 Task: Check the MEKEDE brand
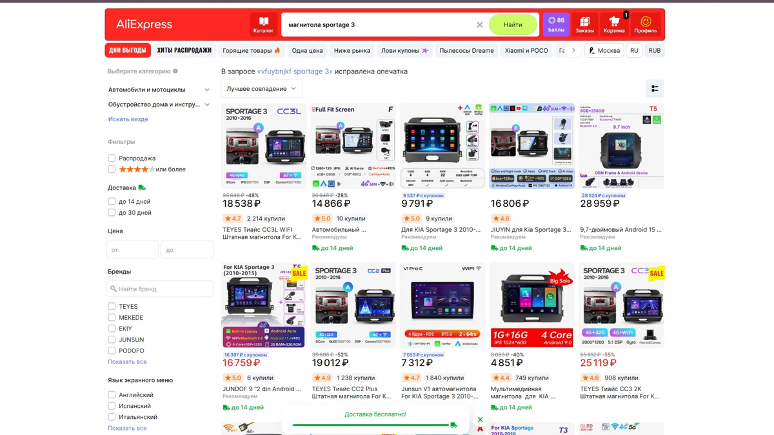coord(112,318)
